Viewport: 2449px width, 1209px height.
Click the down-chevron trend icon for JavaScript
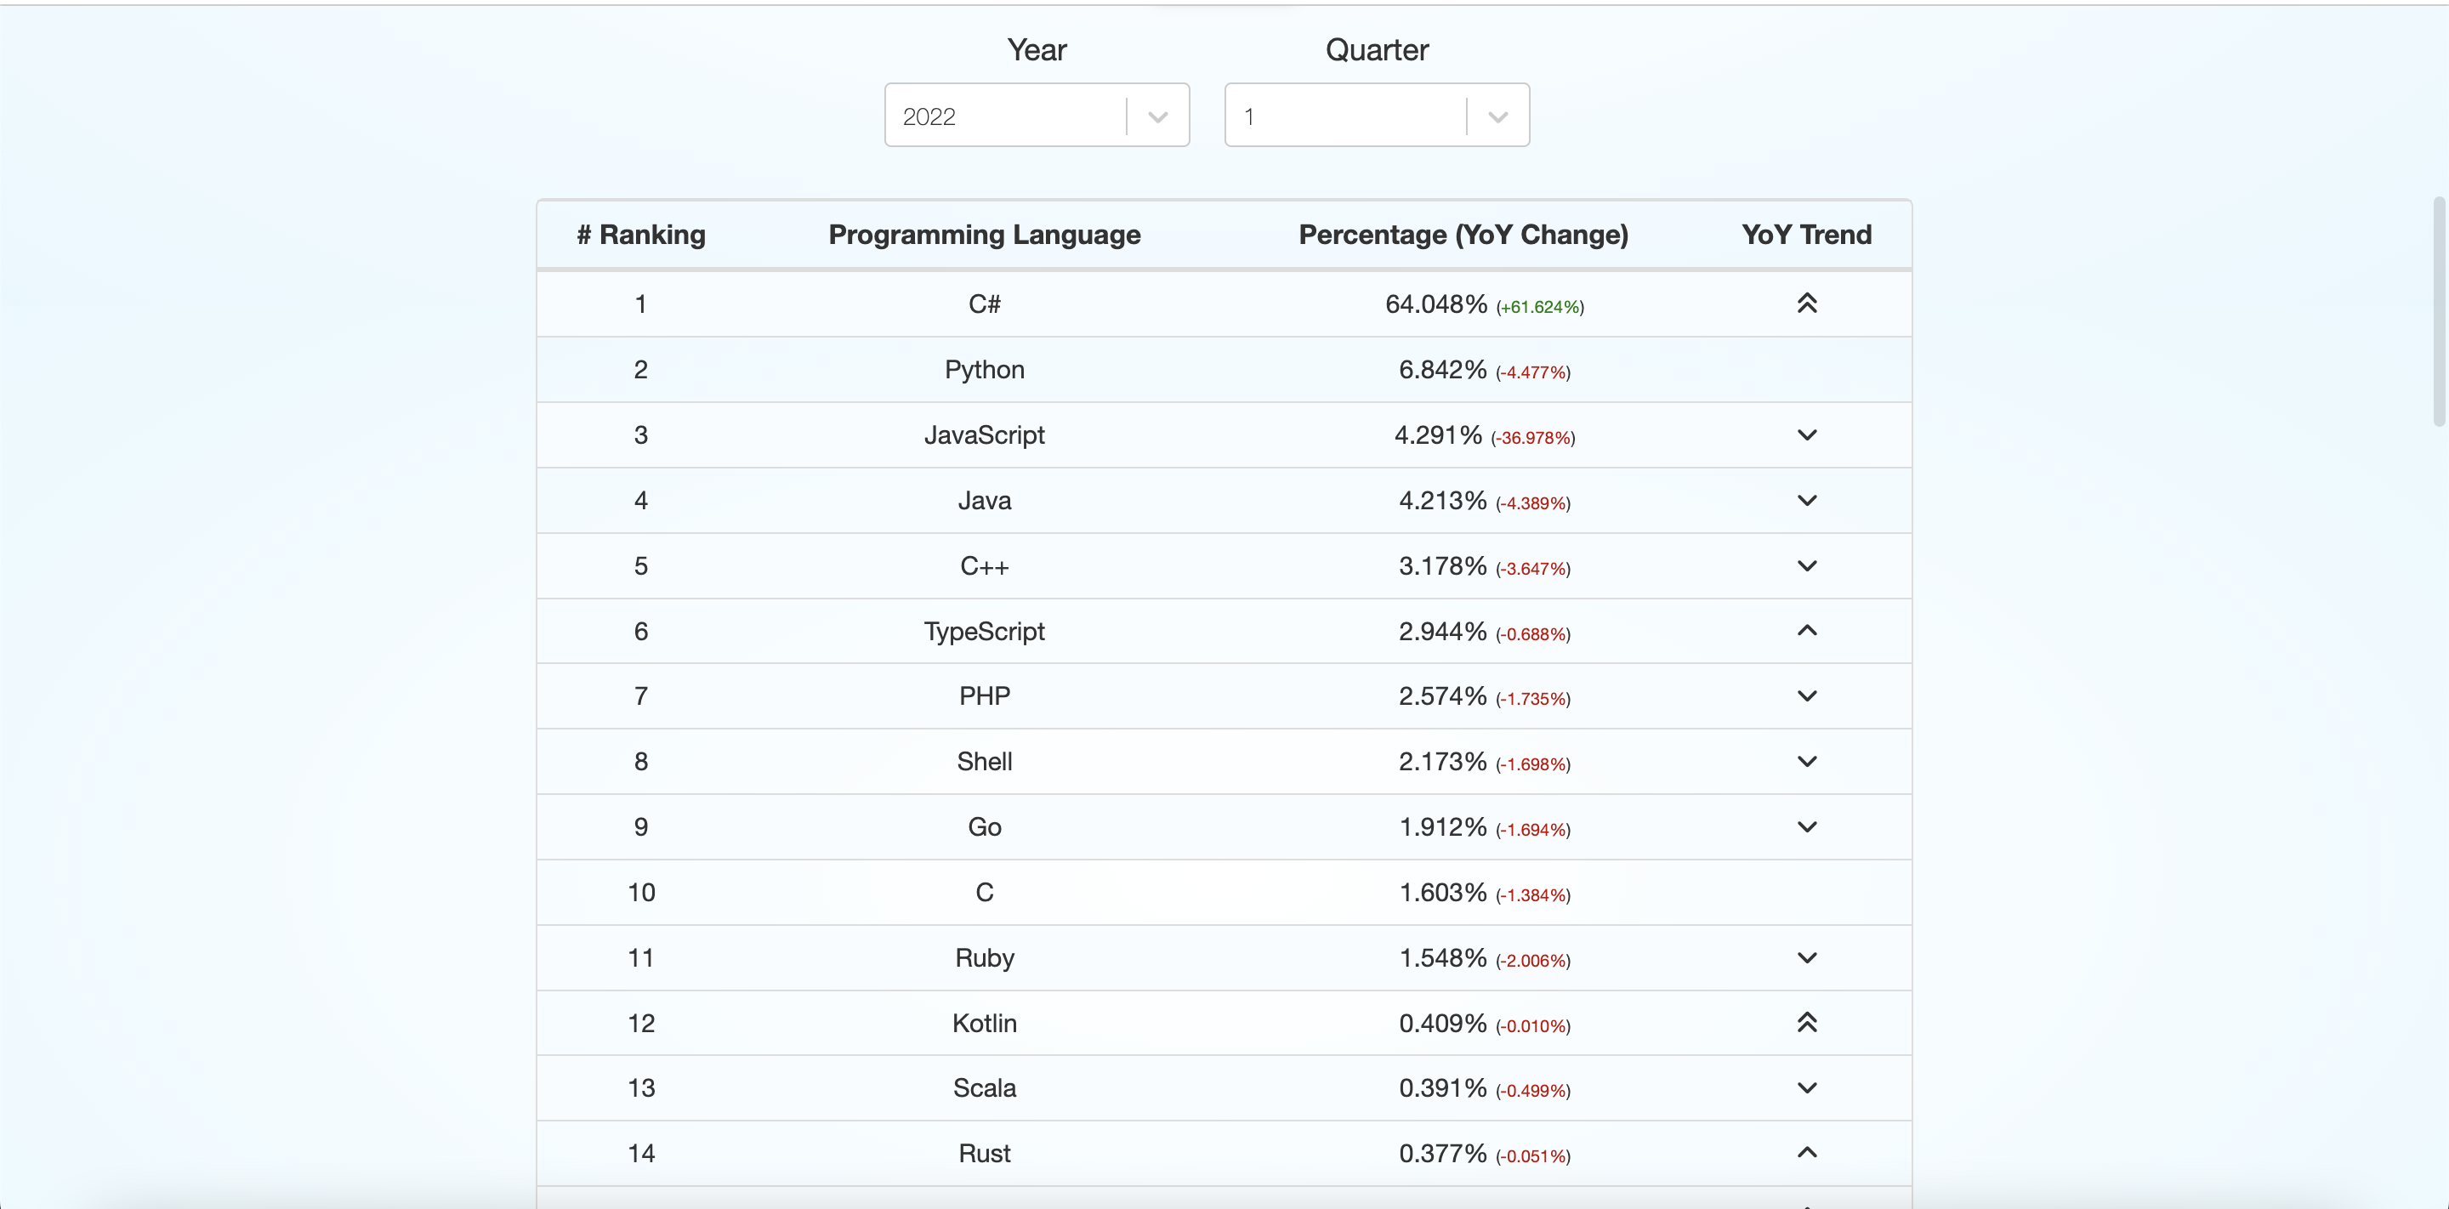[x=1806, y=434]
